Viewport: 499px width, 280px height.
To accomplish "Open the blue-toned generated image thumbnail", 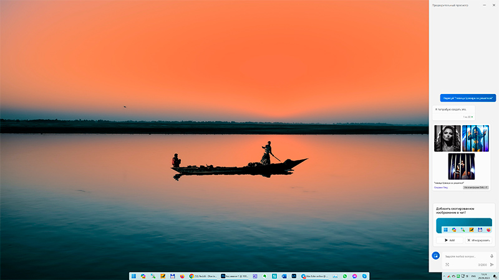I will tap(475, 138).
